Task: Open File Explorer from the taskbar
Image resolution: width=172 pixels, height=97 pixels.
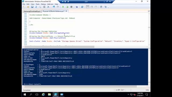Action: click(49, 95)
